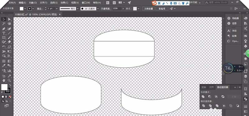Select the Selection (black arrow) tool
The image size is (249, 116).
pyautogui.click(x=4, y=19)
